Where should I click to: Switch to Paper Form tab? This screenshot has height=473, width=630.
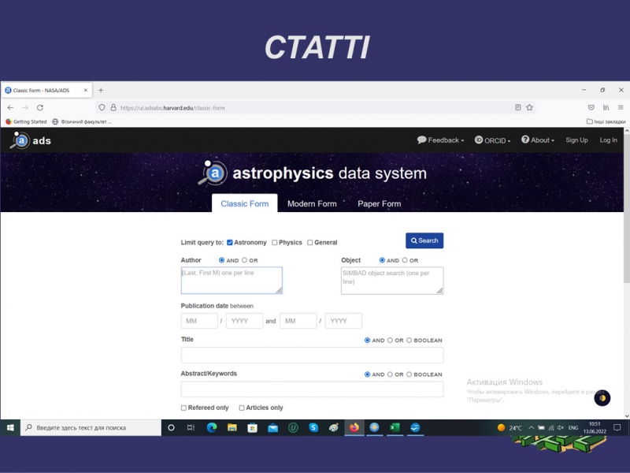pos(380,203)
